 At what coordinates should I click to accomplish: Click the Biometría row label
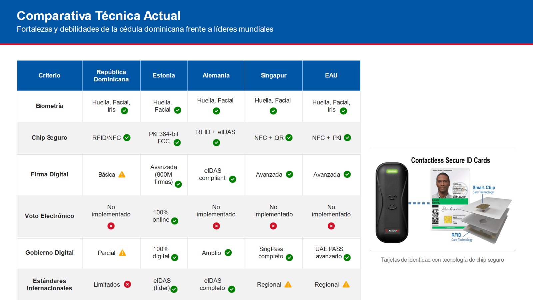click(49, 106)
